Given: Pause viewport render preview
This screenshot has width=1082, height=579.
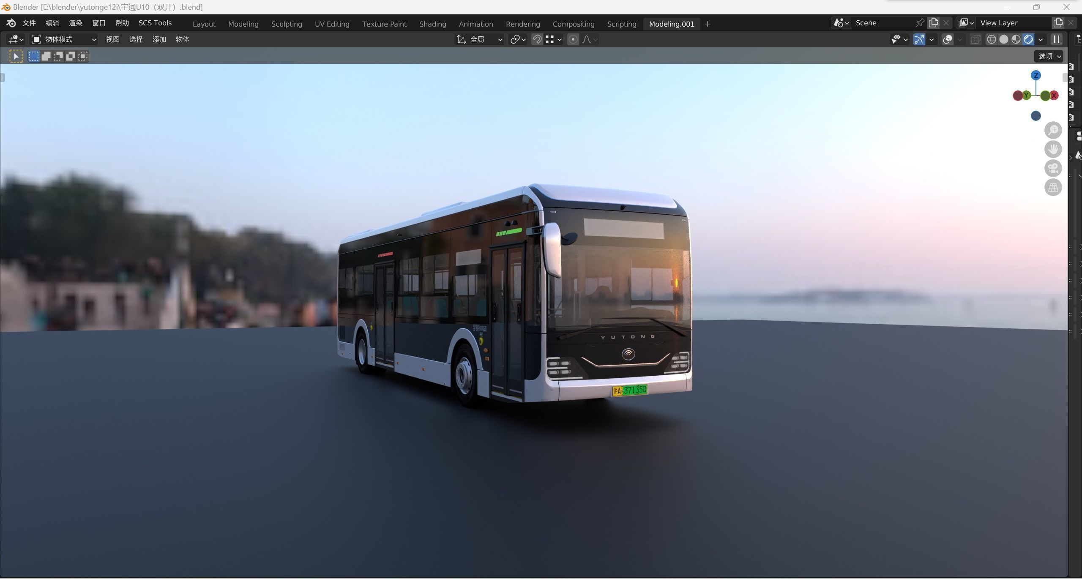Looking at the screenshot, I should pyautogui.click(x=1056, y=39).
